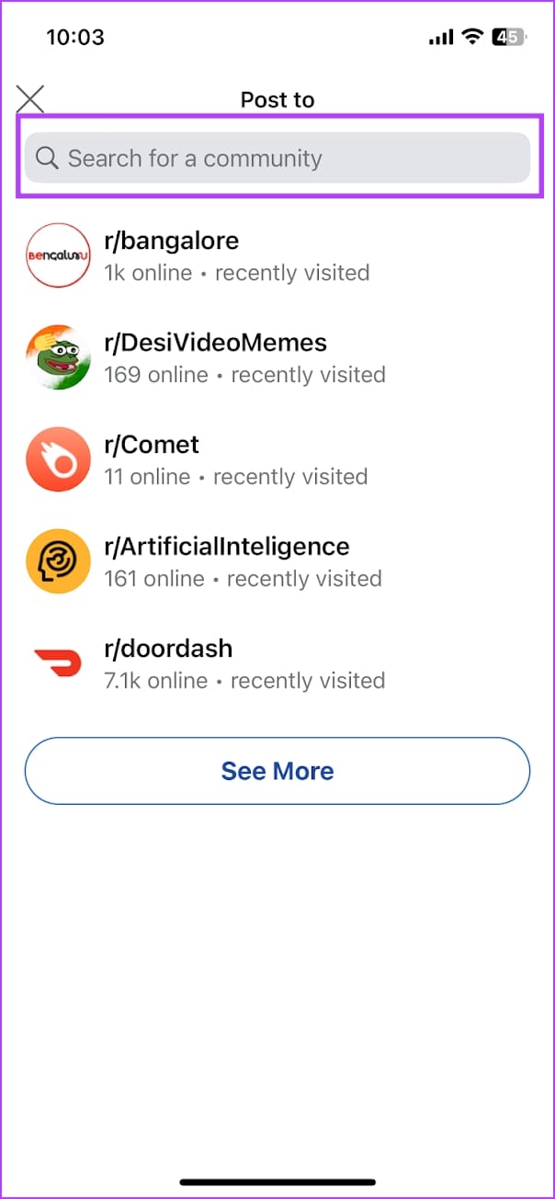Tap the r/doordash red logo icon
The height and width of the screenshot is (1199, 555).
coord(58,662)
